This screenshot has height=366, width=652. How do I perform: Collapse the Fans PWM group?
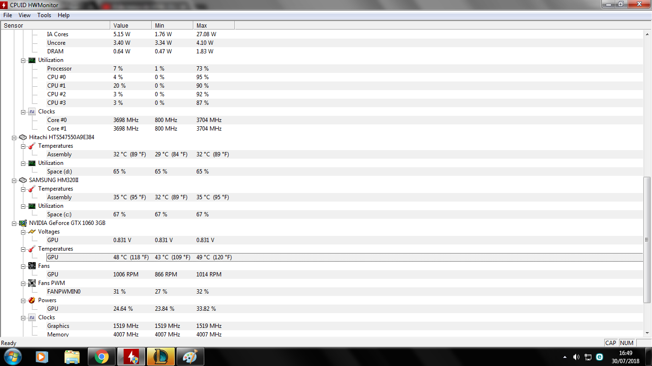[23, 283]
